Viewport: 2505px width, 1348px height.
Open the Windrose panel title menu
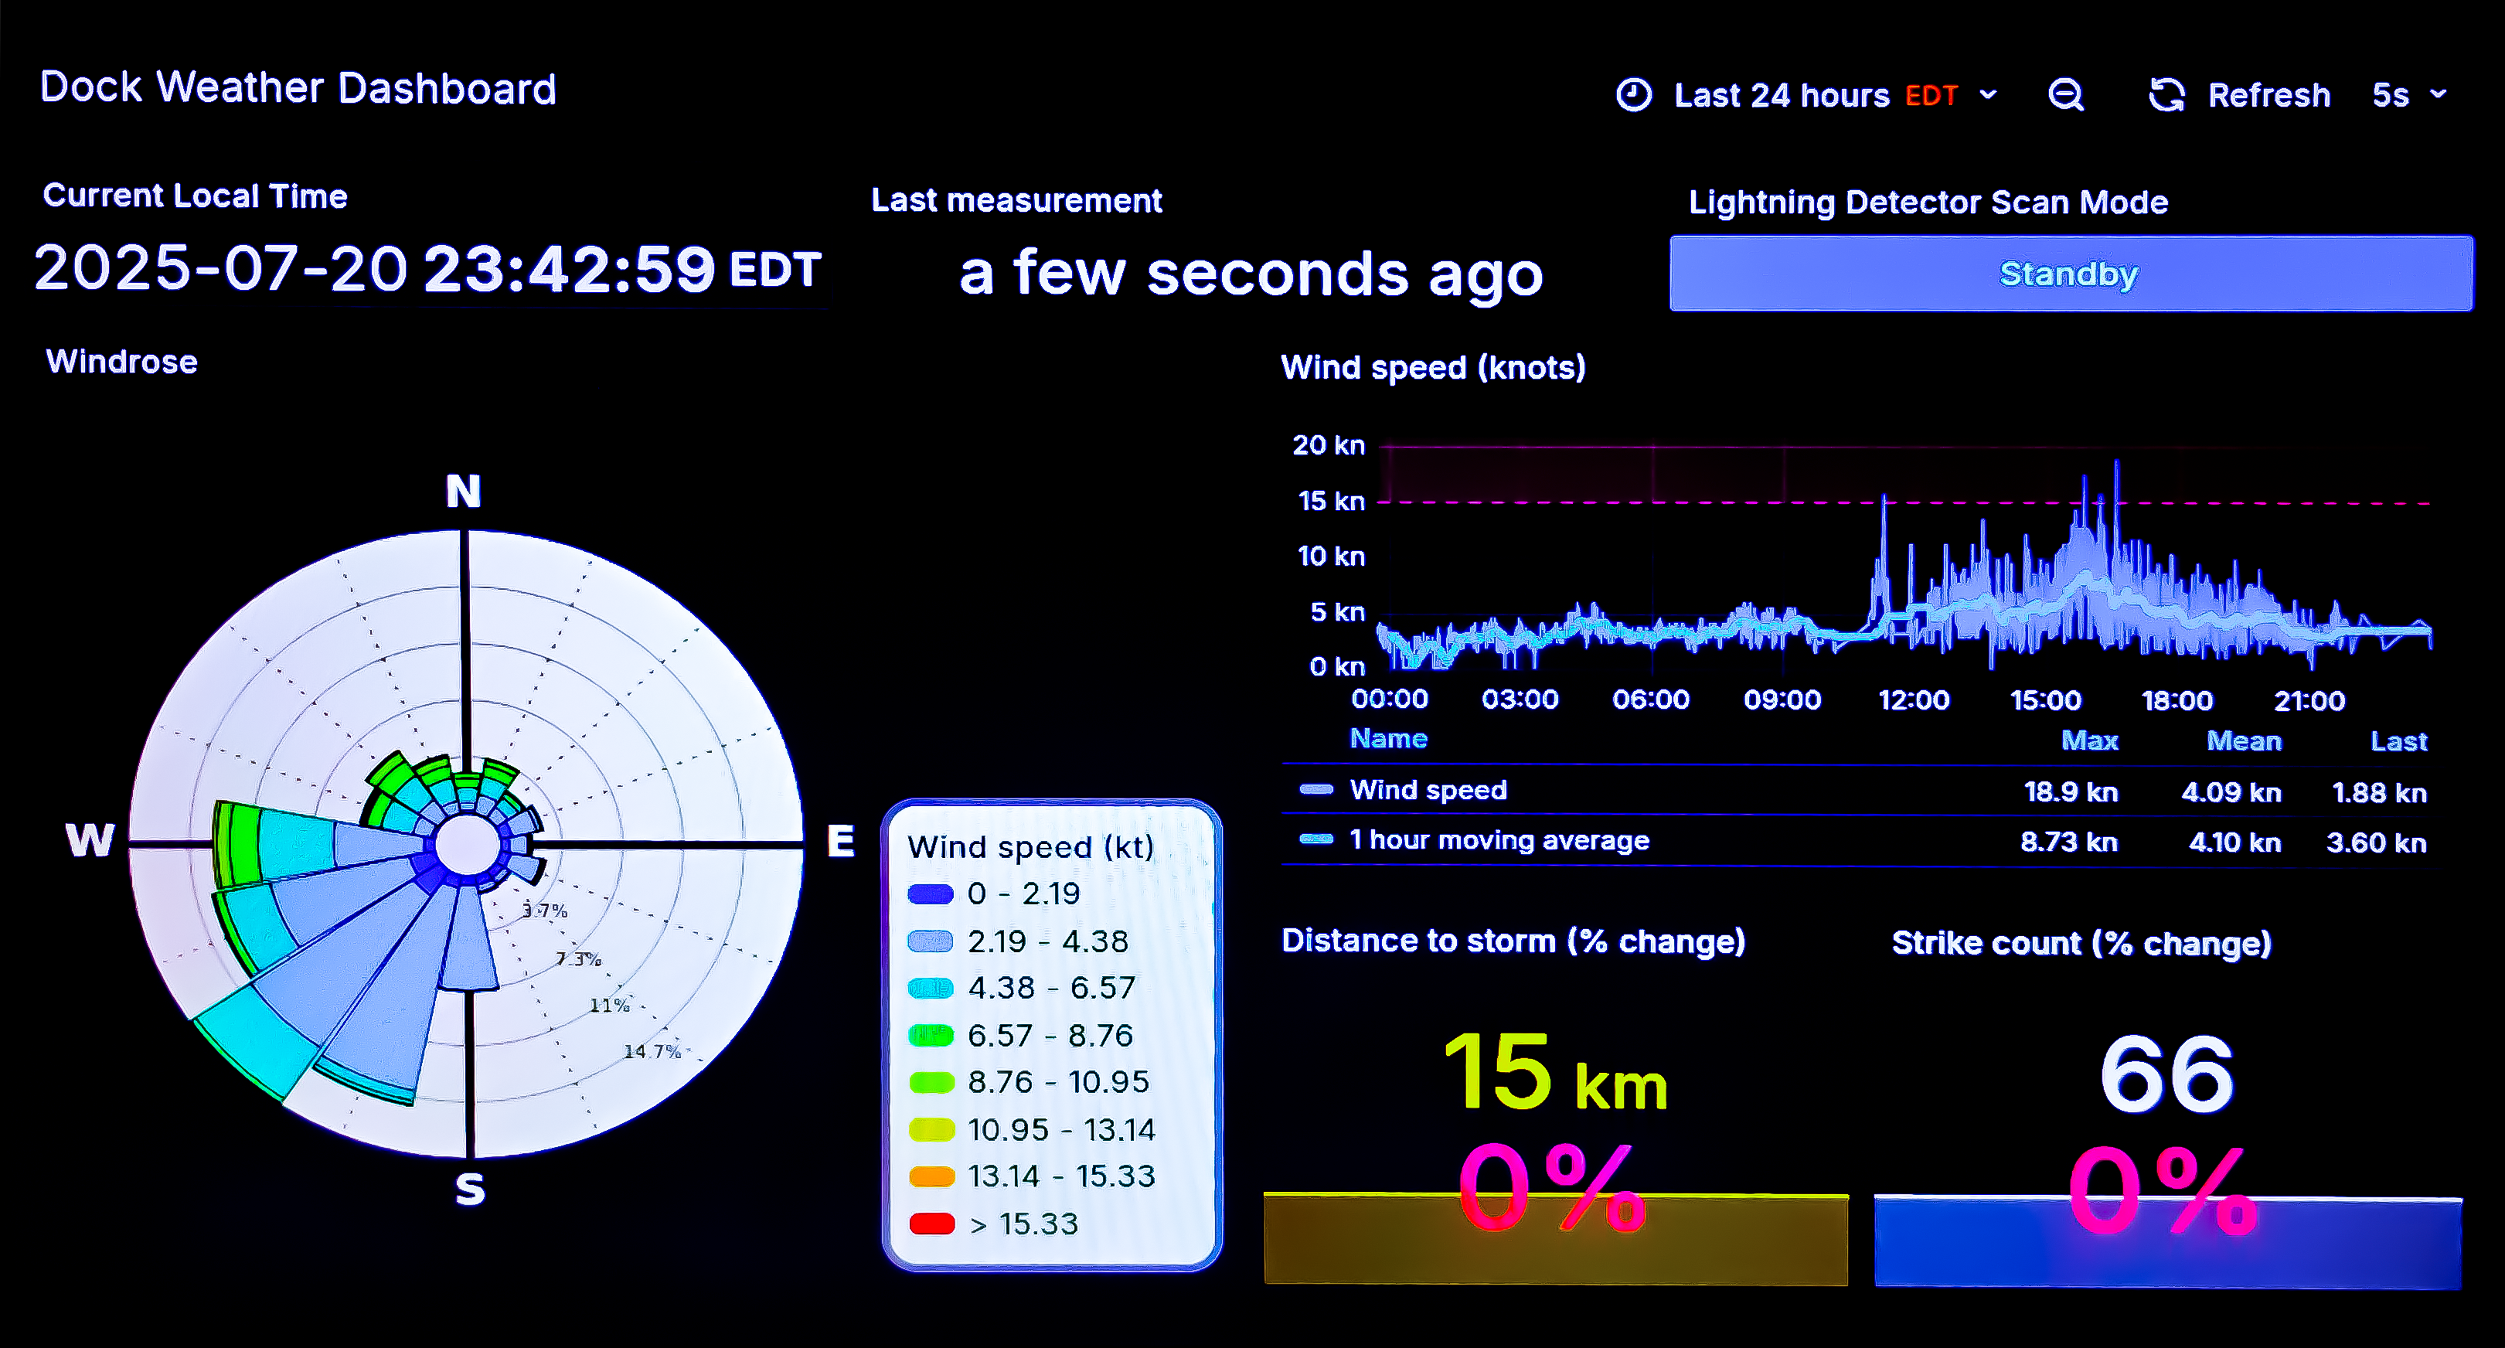[123, 361]
